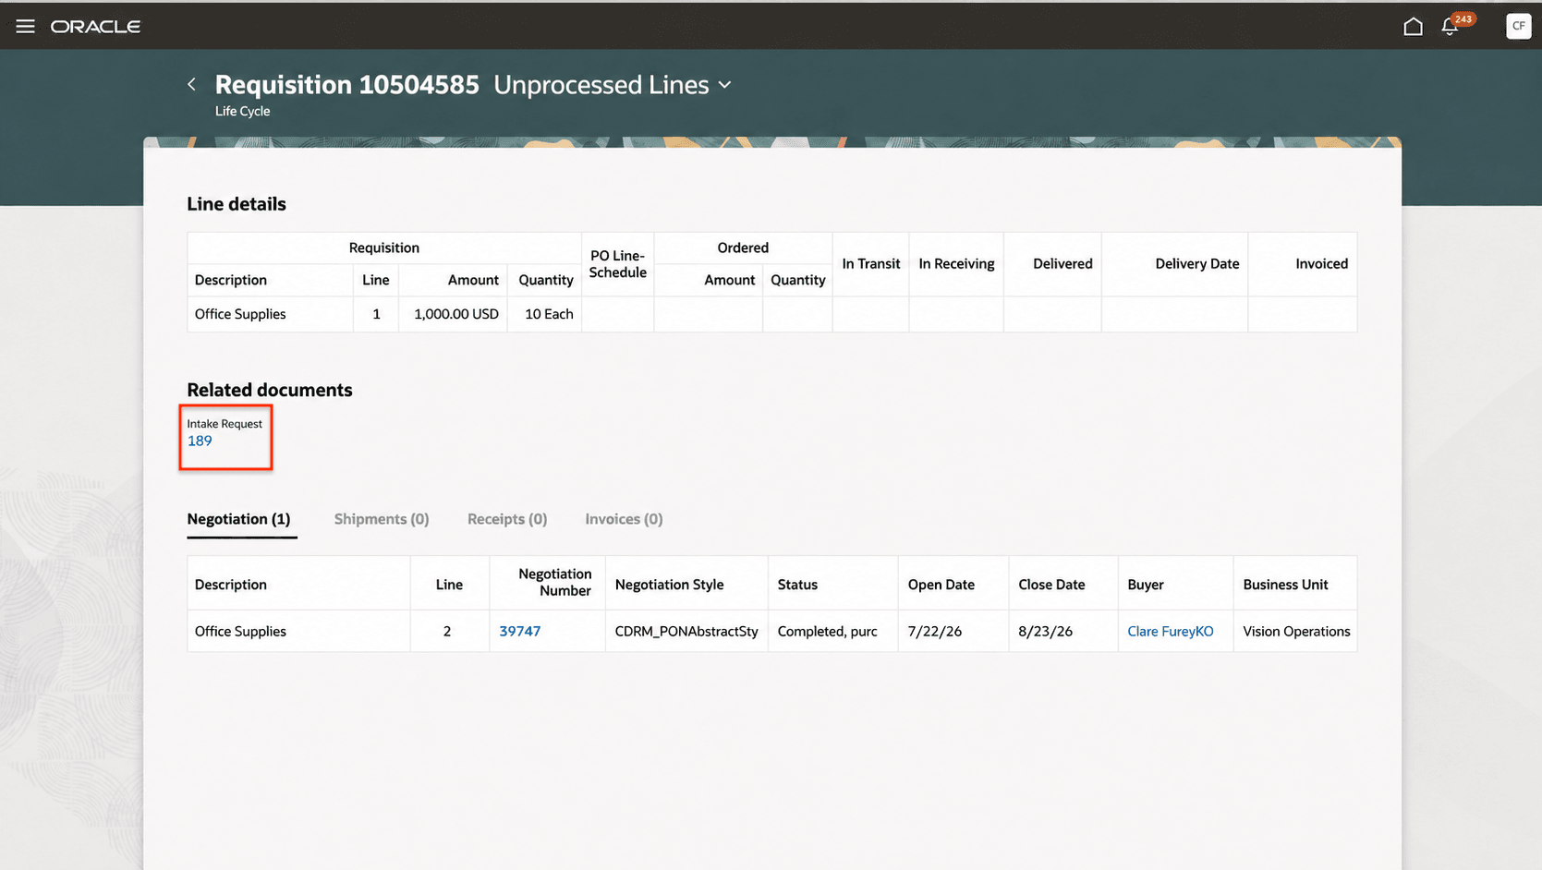
Task: Click Office Supplies in Line details table
Action: tap(240, 314)
